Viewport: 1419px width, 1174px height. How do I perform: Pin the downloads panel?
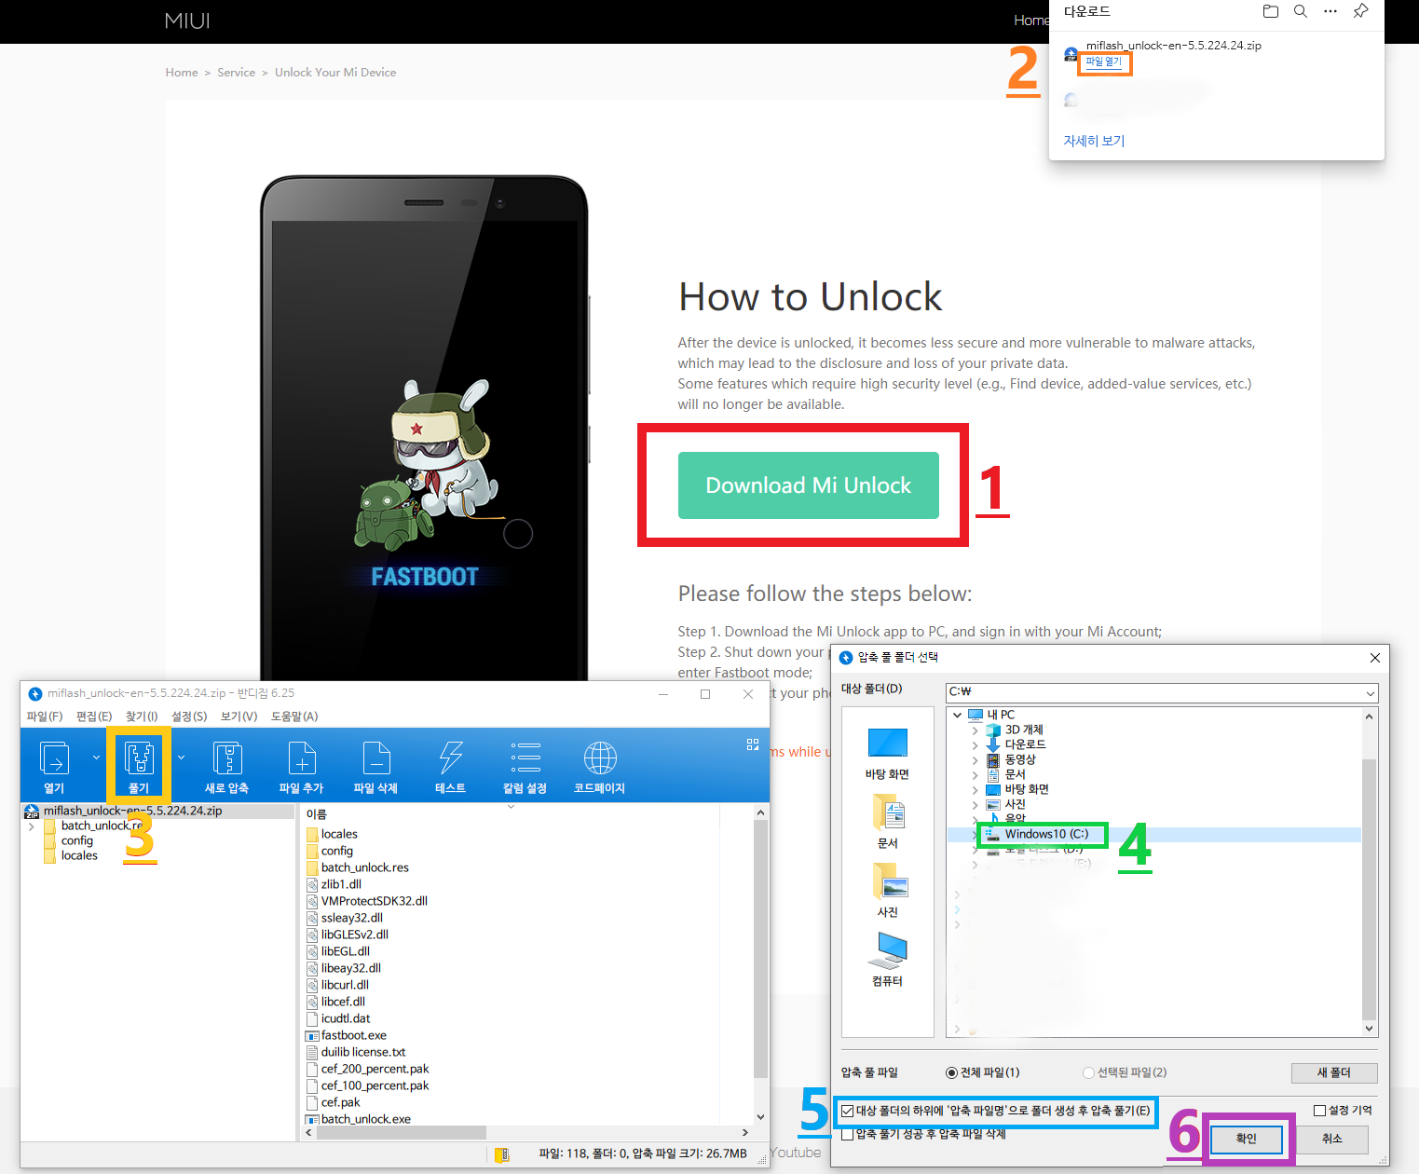(1361, 11)
